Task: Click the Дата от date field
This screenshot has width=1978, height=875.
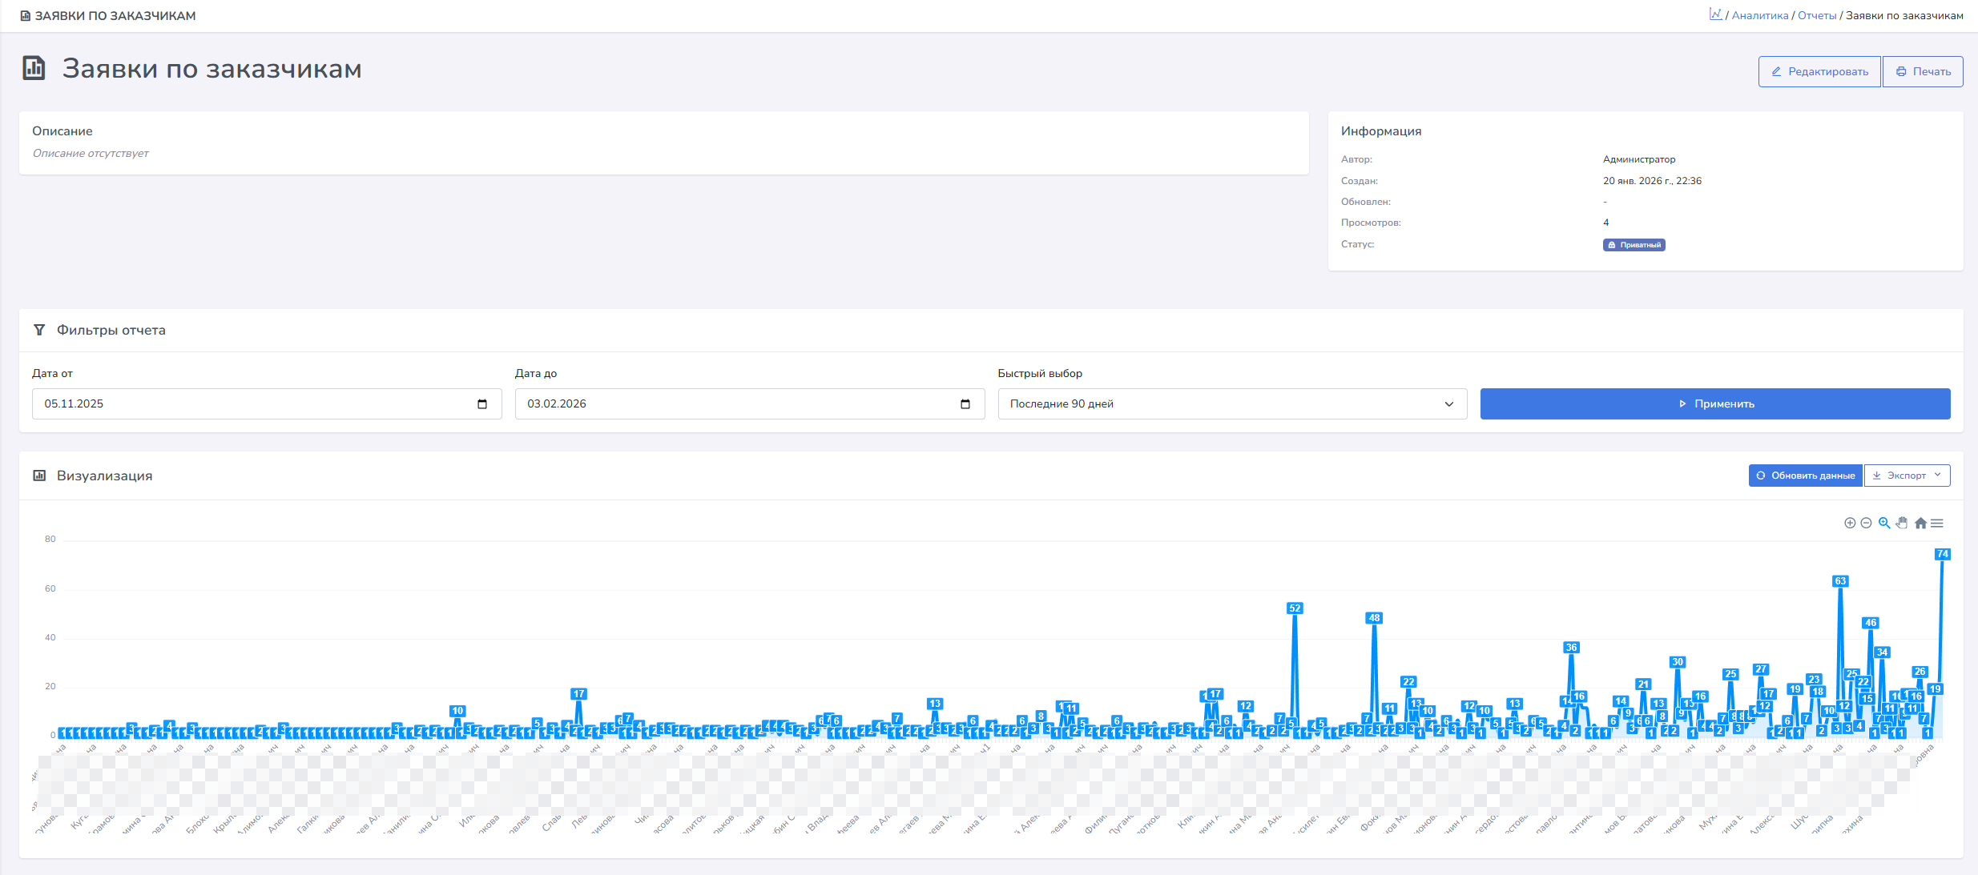Action: click(256, 403)
